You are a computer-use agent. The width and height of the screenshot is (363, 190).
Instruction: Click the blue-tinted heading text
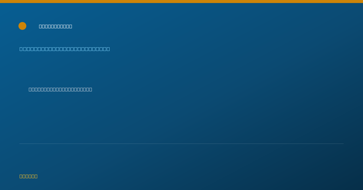(65, 49)
